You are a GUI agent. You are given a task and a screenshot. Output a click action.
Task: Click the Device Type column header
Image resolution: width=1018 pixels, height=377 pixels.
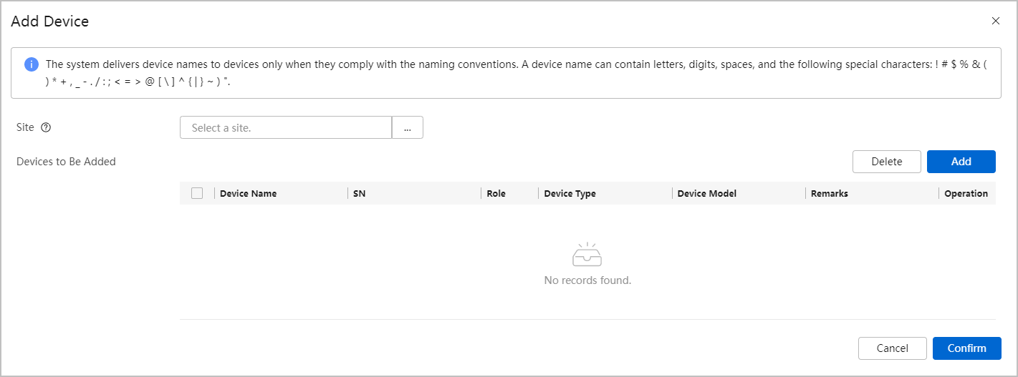click(x=570, y=193)
